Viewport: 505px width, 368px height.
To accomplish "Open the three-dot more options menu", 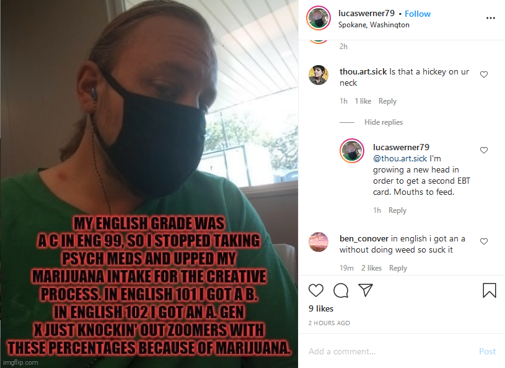I will [491, 18].
